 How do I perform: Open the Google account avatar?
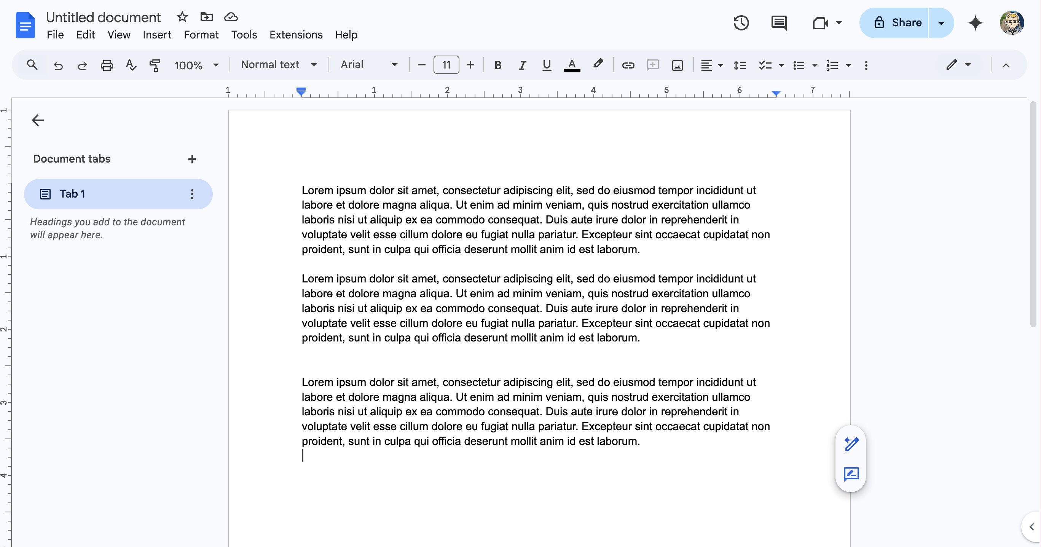[x=1012, y=22]
